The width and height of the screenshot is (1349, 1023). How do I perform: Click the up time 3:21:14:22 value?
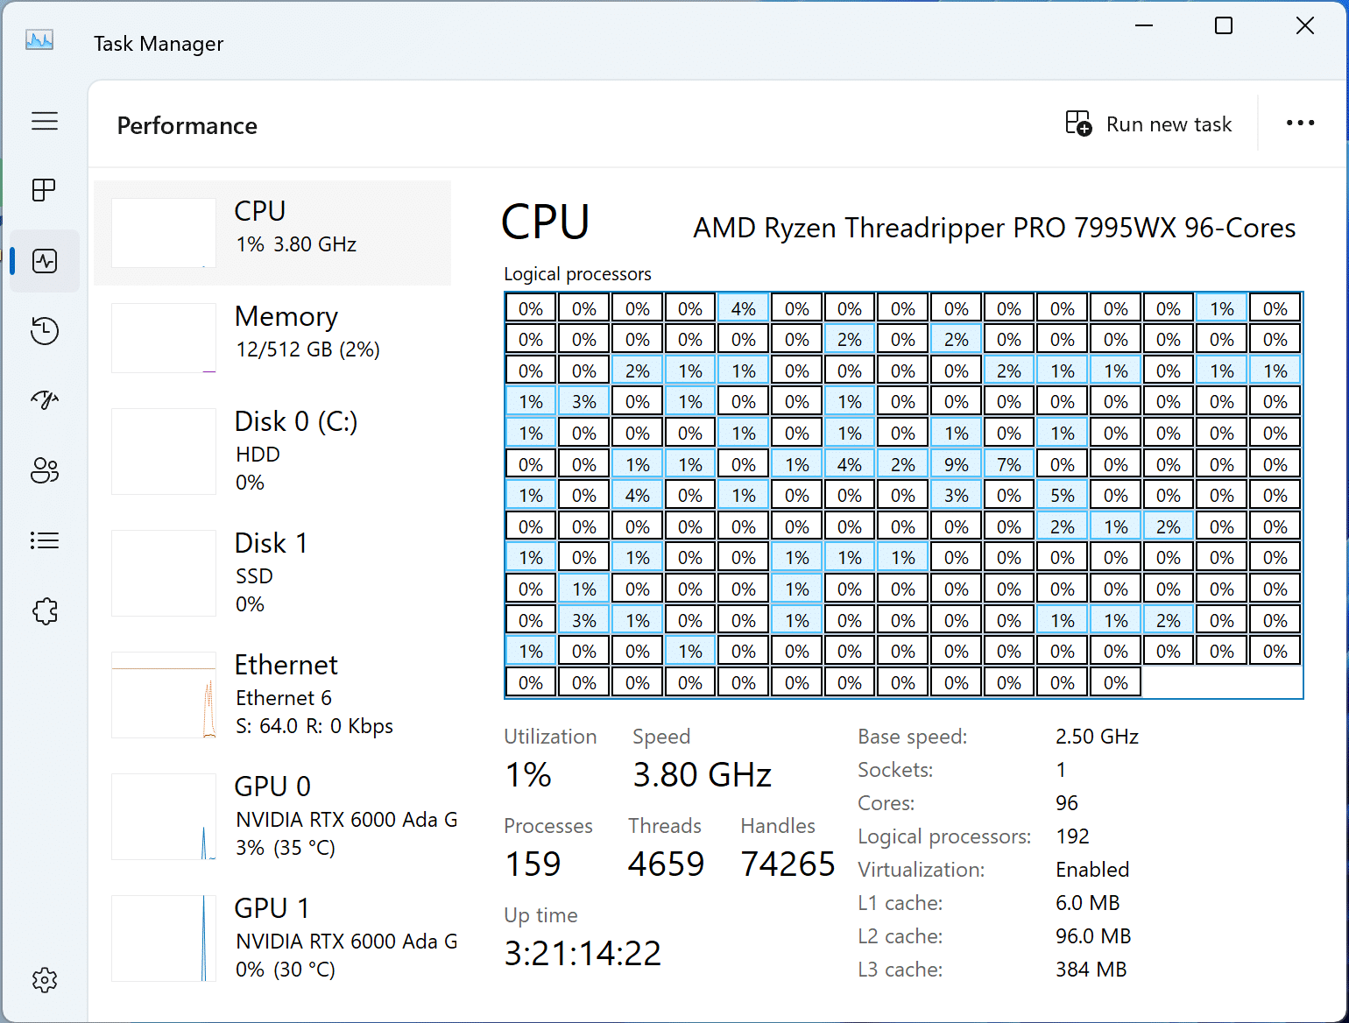[583, 954]
